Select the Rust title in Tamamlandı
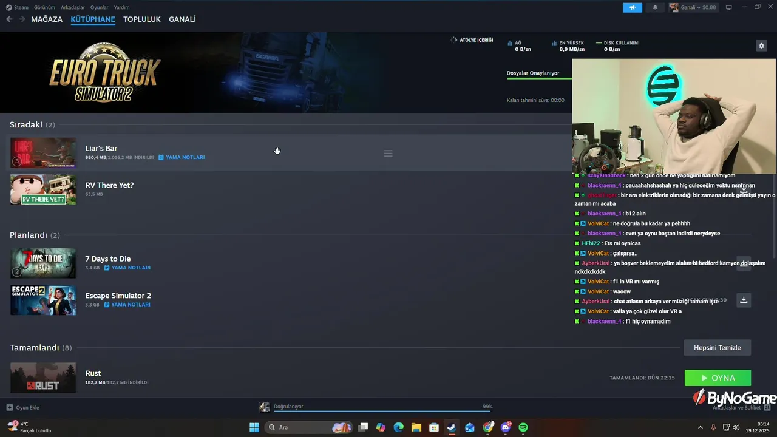The image size is (777, 437). point(93,373)
